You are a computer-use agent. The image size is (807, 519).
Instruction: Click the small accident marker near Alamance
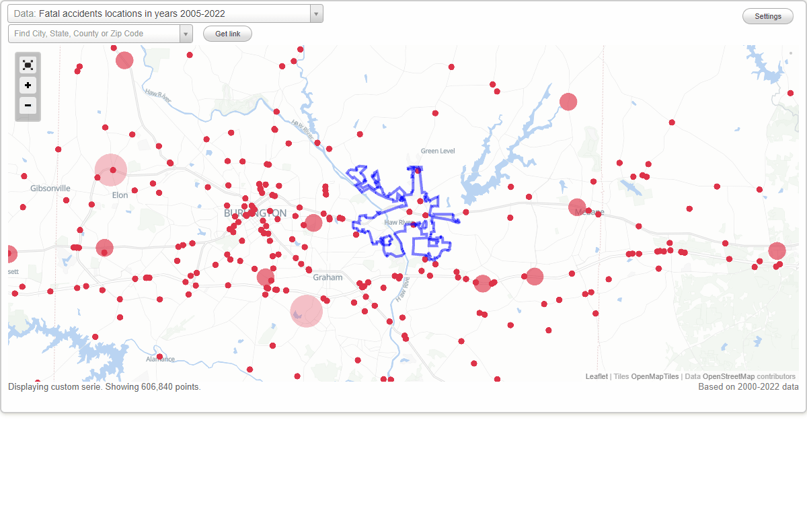tap(159, 357)
